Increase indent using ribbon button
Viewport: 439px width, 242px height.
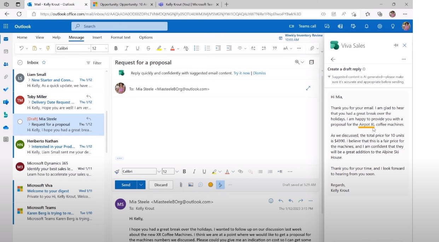pyautogui.click(x=229, y=48)
